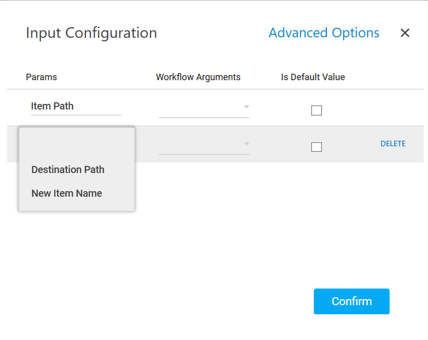Image resolution: width=428 pixels, height=340 pixels.
Task: Pick New Item Name from the Params list
Action: [x=67, y=193]
